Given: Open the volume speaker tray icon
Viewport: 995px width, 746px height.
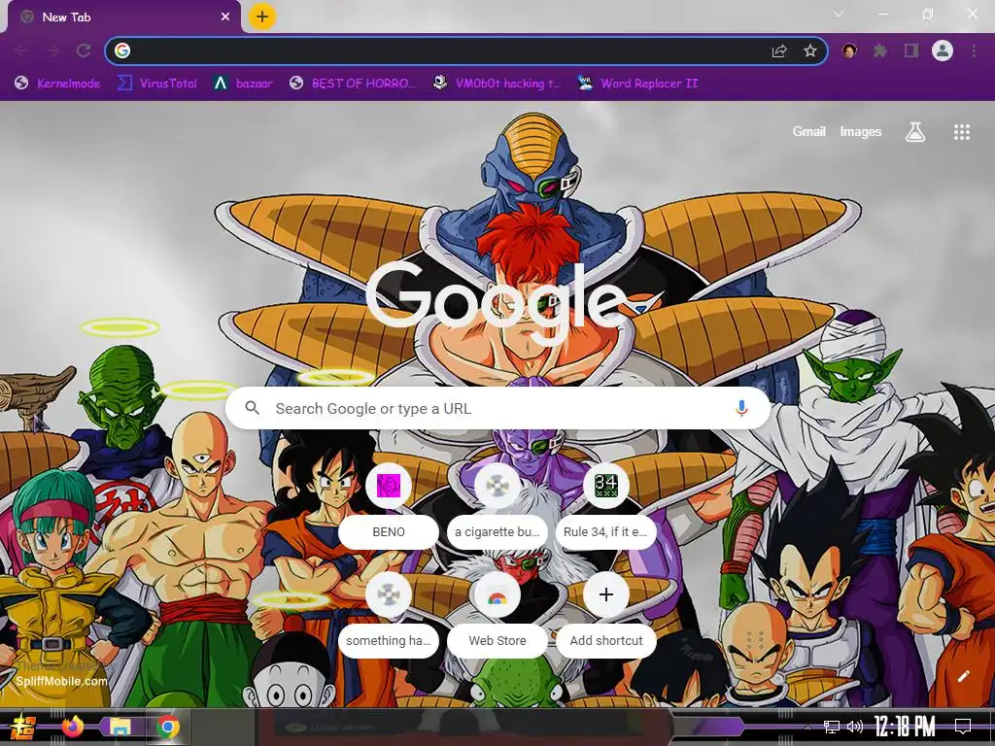Looking at the screenshot, I should coord(855,727).
